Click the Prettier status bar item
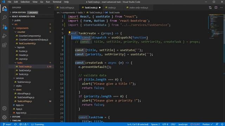The image size is (225, 126). coord(207,124)
